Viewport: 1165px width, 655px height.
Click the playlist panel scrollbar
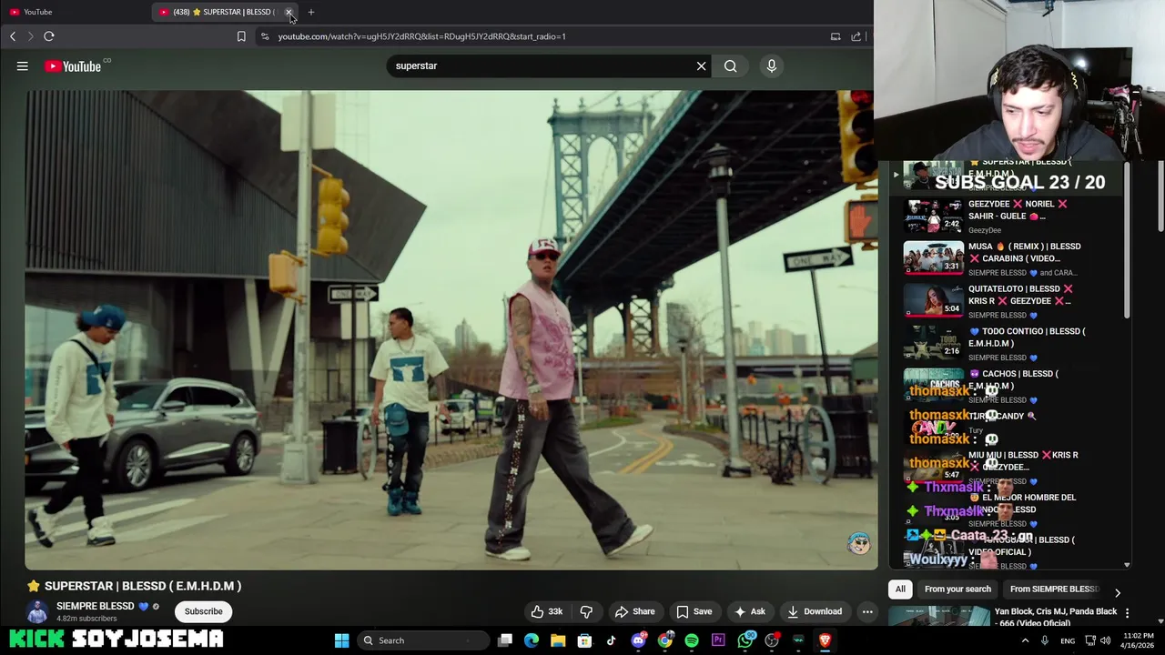point(1127,241)
